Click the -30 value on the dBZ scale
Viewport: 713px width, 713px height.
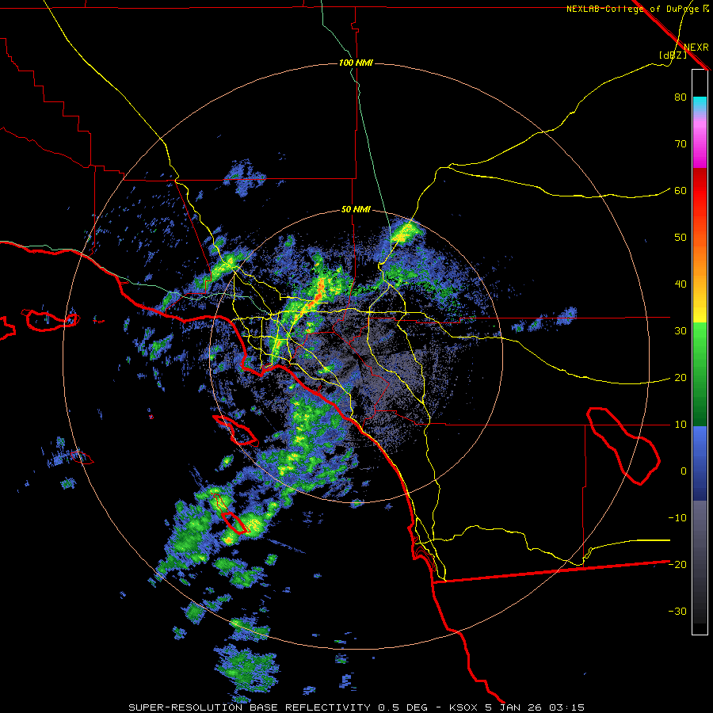(677, 611)
